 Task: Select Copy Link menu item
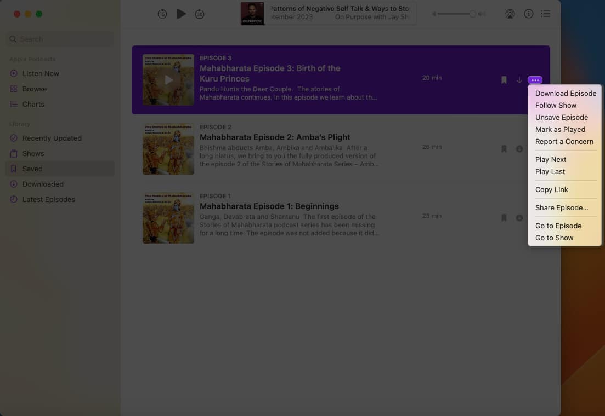pyautogui.click(x=564, y=189)
